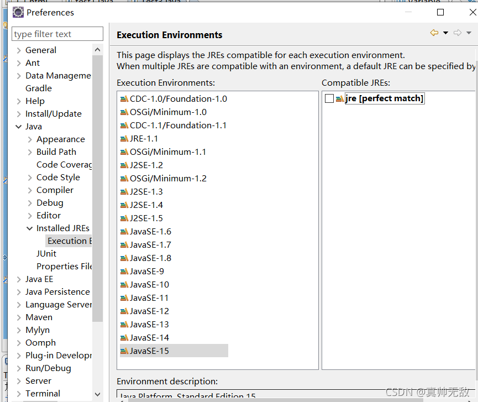Click the library icon next to JavaSE-1.8
Screen dimensions: 478x402
[124, 258]
